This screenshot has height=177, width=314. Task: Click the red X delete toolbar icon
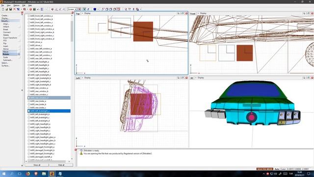[x=14, y=9]
